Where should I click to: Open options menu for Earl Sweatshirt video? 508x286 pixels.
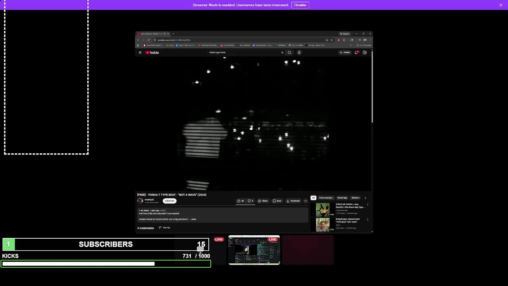tap(368, 219)
